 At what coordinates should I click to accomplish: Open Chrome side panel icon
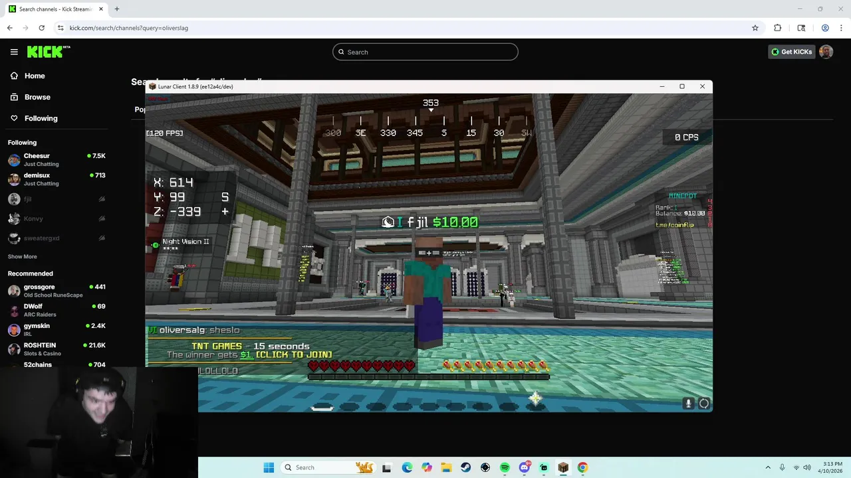click(x=801, y=28)
